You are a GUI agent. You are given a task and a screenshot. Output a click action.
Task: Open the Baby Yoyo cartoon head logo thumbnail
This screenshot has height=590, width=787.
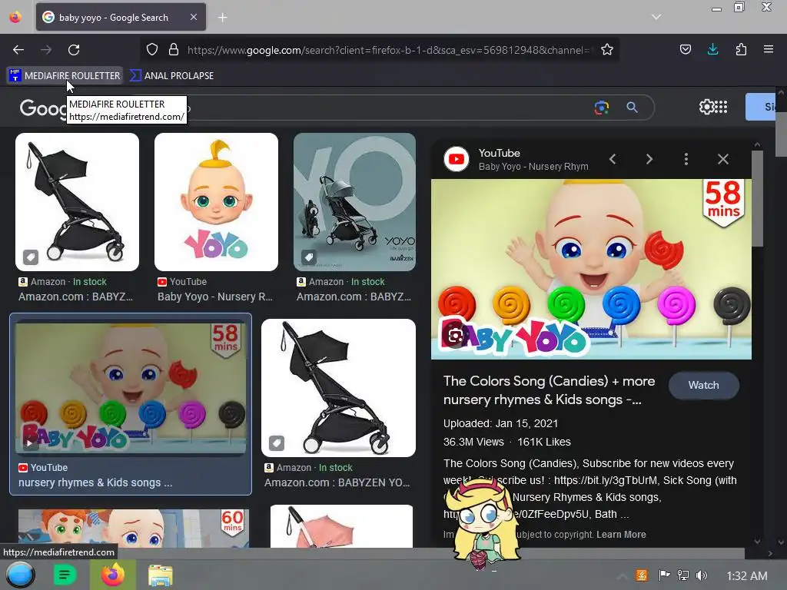(x=216, y=202)
